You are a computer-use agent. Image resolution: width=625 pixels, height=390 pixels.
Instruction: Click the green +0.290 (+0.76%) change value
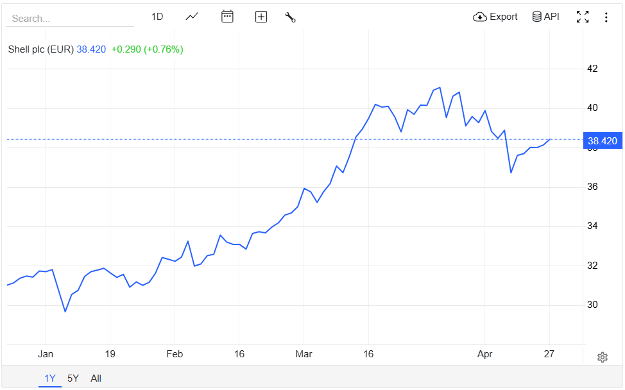click(x=147, y=49)
